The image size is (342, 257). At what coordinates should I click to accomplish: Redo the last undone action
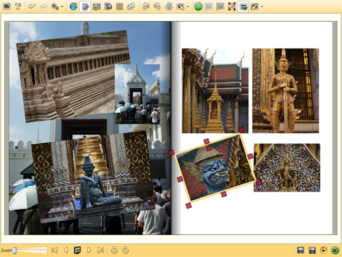pos(43,6)
